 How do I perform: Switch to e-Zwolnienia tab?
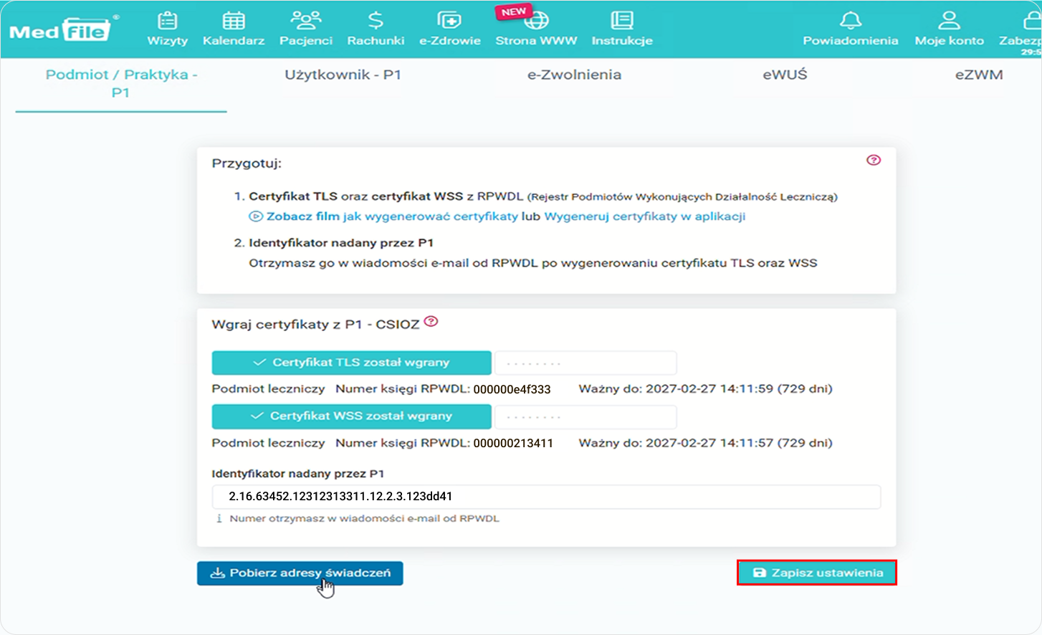click(x=574, y=75)
